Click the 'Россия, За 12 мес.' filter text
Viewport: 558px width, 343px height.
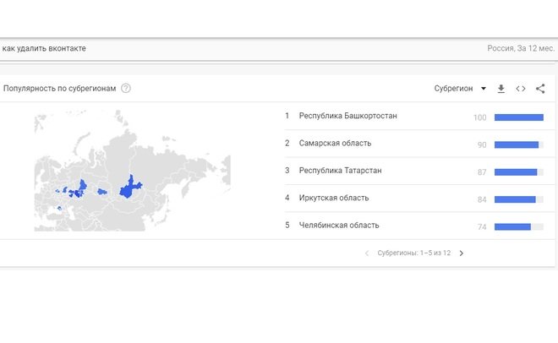(x=520, y=48)
